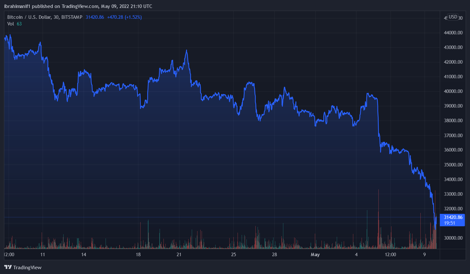The height and width of the screenshot is (274, 470).
Task: Select date 28 on the time axis
Action: point(274,255)
